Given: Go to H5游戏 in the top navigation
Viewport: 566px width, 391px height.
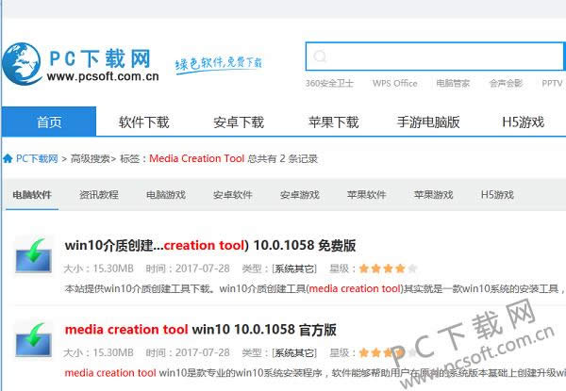Looking at the screenshot, I should click(x=523, y=122).
